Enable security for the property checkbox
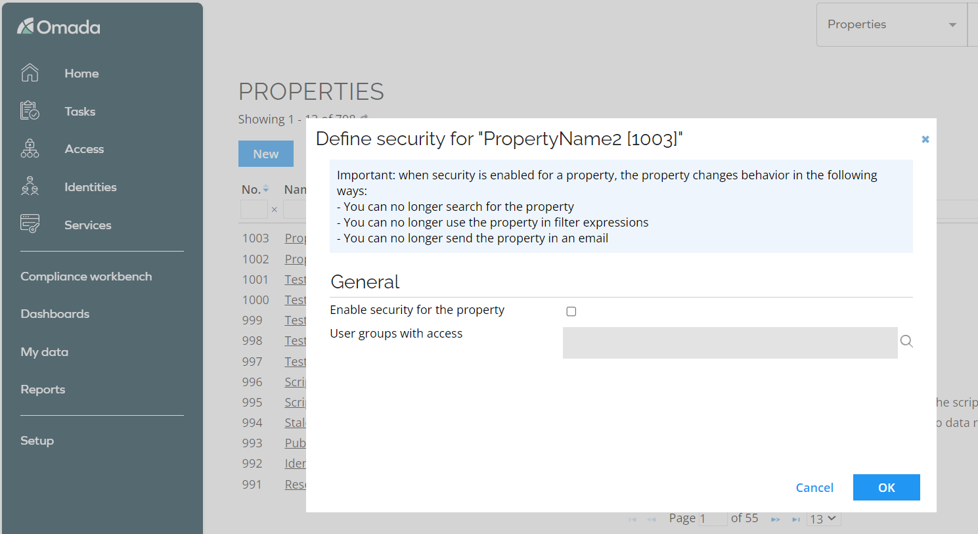Viewport: 978px width, 534px height. [x=571, y=311]
